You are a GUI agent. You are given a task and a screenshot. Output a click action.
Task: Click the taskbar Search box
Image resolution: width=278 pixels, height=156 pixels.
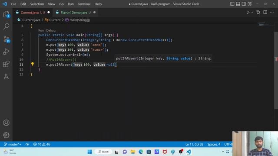[x=103, y=152]
